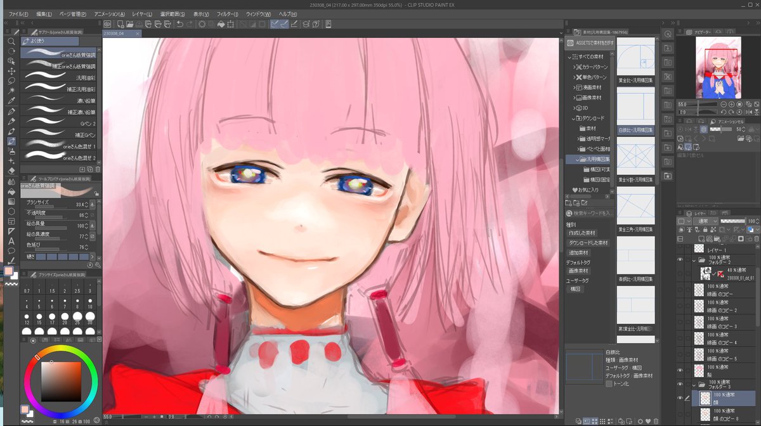This screenshot has width=761, height=426.
Task: Open the ウィンドウ(W) menu
Action: (258, 14)
